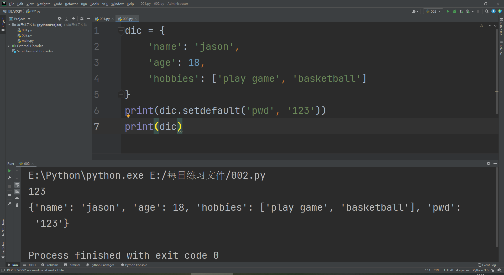Toggle the Structure side tool window
This screenshot has width=504, height=275.
coord(3,227)
